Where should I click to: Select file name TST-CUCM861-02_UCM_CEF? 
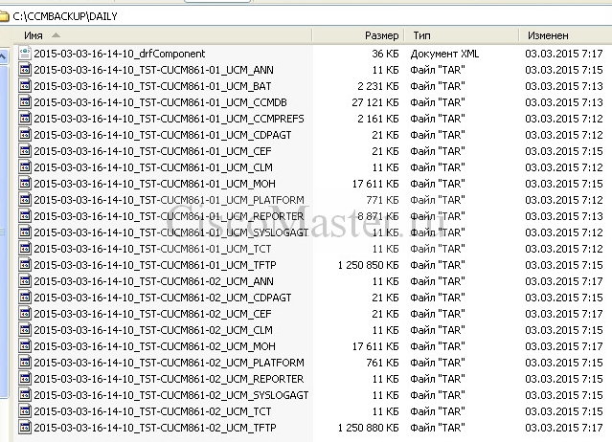click(152, 314)
